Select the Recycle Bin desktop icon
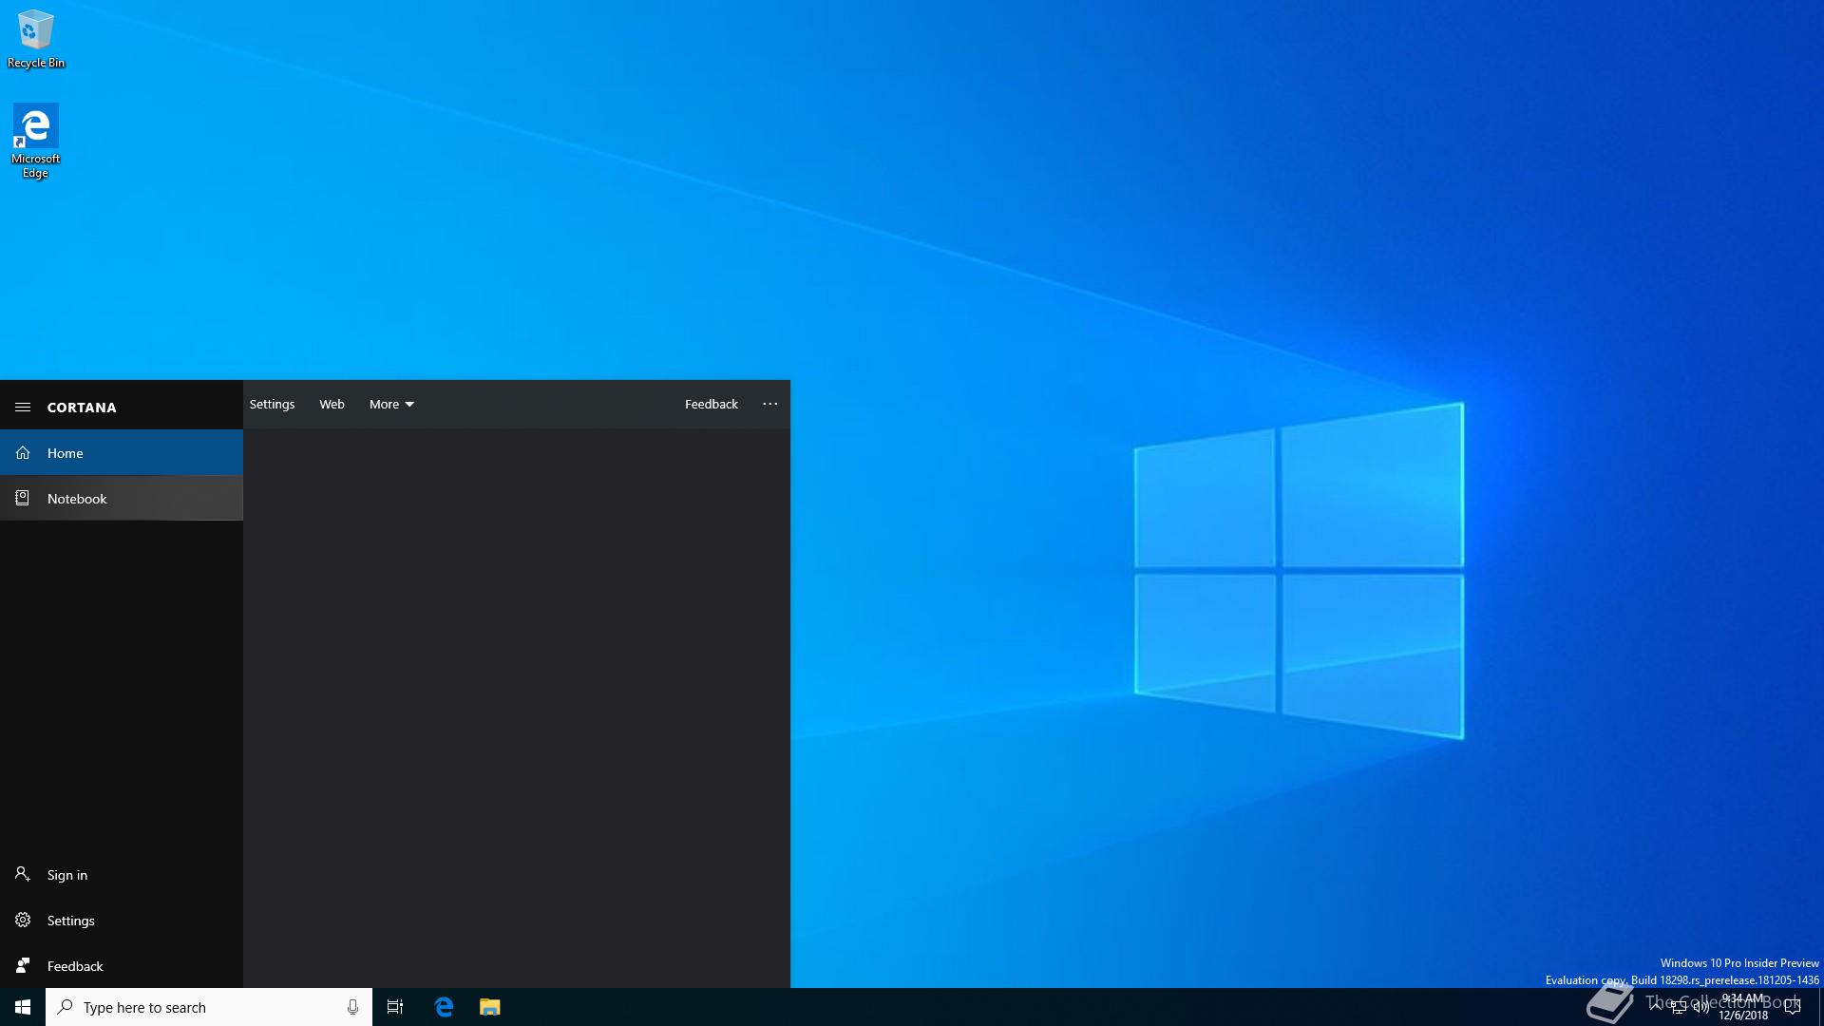This screenshot has height=1026, width=1824. [x=36, y=39]
